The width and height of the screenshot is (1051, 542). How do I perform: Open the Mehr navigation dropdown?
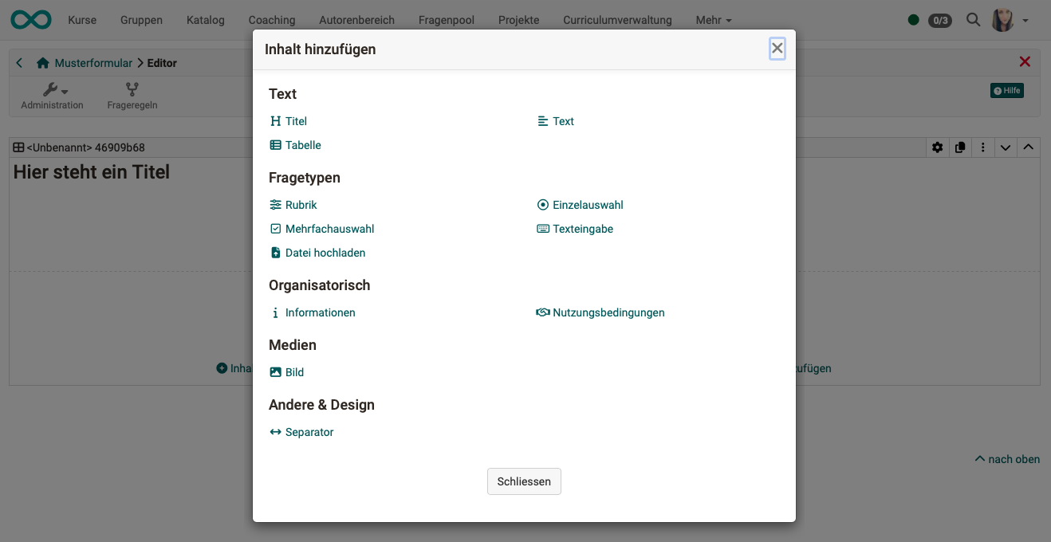coord(712,20)
